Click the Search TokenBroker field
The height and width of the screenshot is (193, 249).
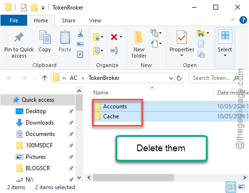coord(212,78)
